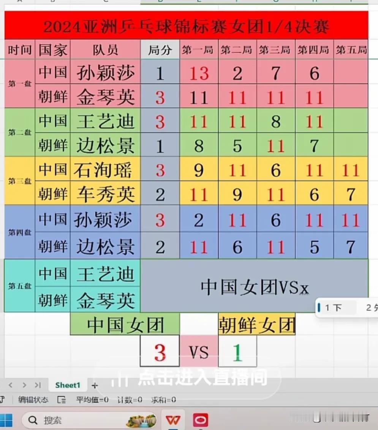Select the 第一盘 merged cell

coord(20,84)
